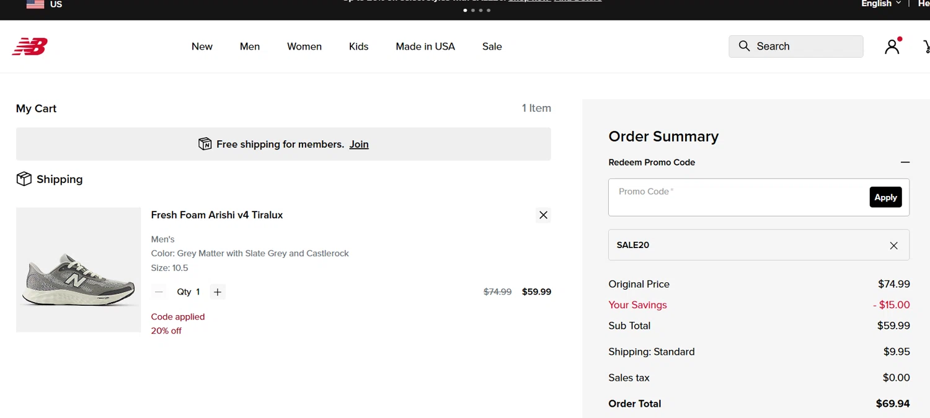Open the account profile icon
The image size is (930, 418).
click(x=892, y=47)
